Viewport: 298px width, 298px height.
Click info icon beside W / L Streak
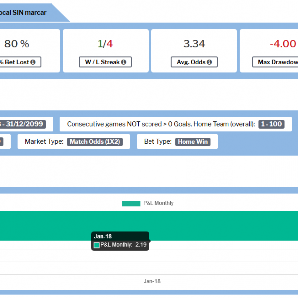coord(123,62)
